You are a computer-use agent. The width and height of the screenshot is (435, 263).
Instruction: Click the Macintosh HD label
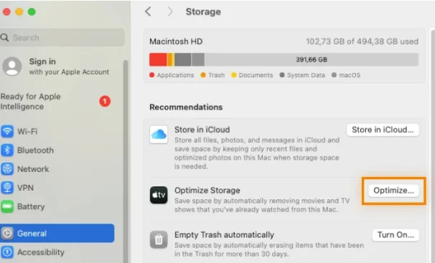[x=176, y=42]
